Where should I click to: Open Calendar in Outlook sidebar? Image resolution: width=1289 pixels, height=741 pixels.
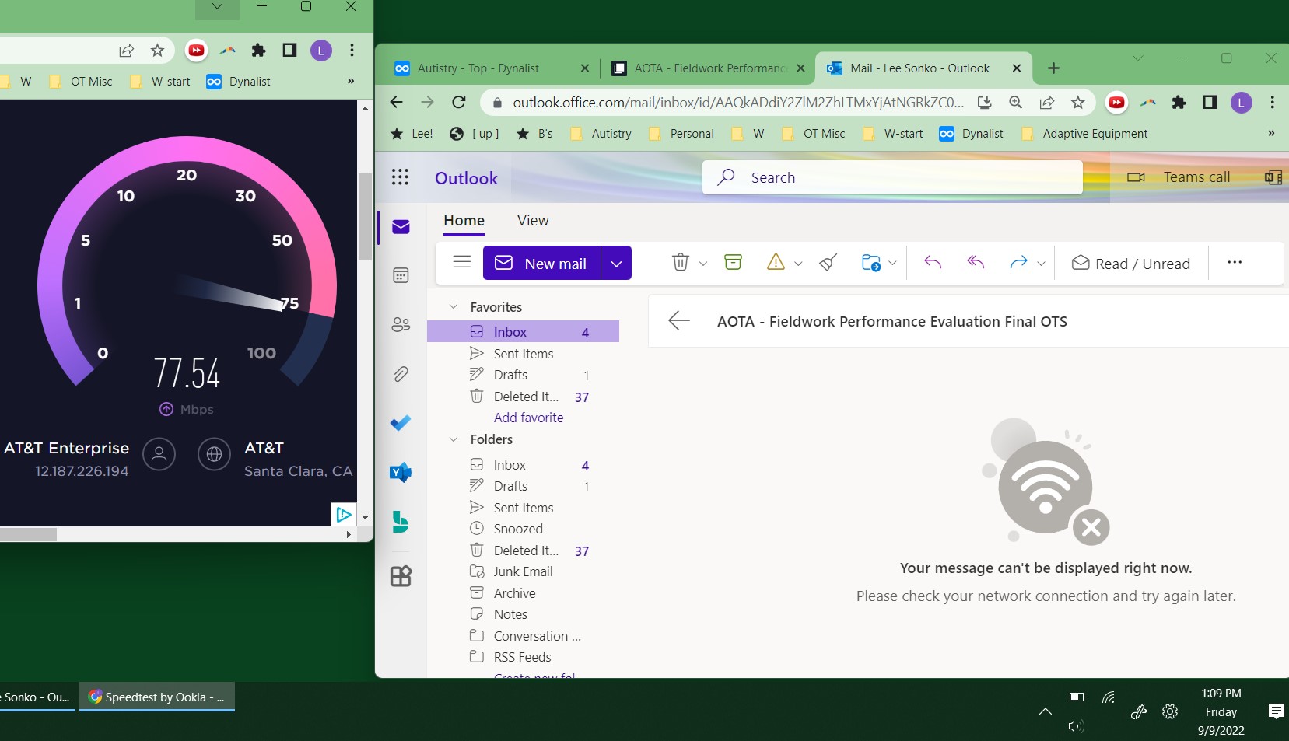tap(401, 275)
